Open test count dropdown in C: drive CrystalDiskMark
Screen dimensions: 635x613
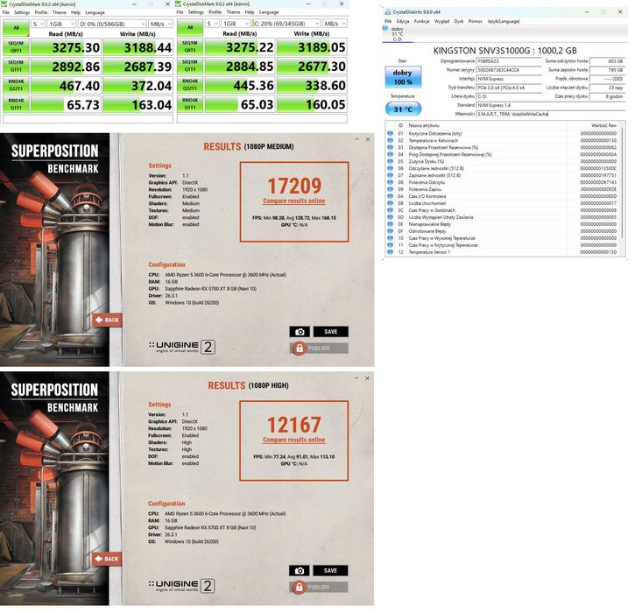tap(212, 24)
